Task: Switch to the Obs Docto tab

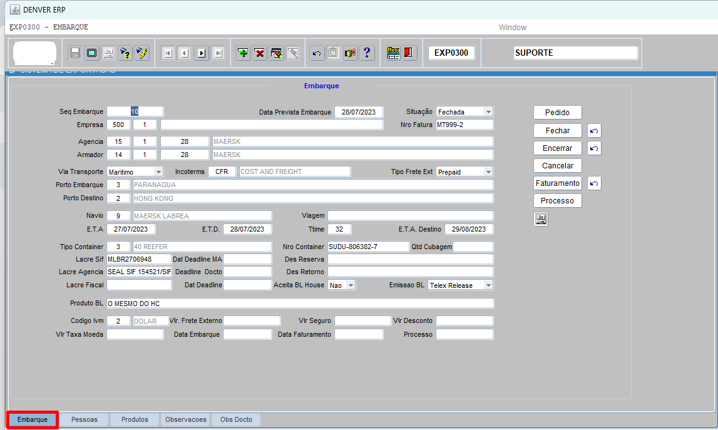Action: pos(236,419)
